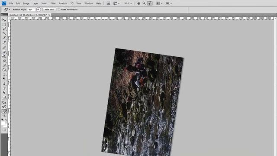The width and height of the screenshot is (277, 156).
Task: Select the Path Selection tool
Action: [x=4, y=93]
